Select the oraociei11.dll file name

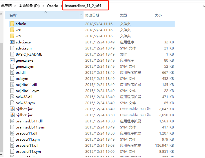(x=27, y=145)
